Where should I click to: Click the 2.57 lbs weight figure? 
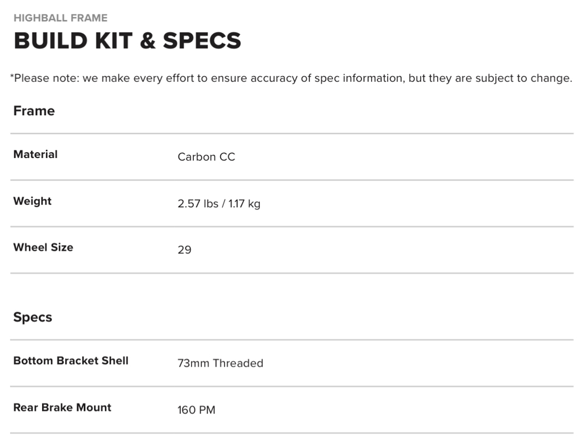(198, 203)
